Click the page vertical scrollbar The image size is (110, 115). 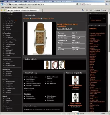[109, 62]
